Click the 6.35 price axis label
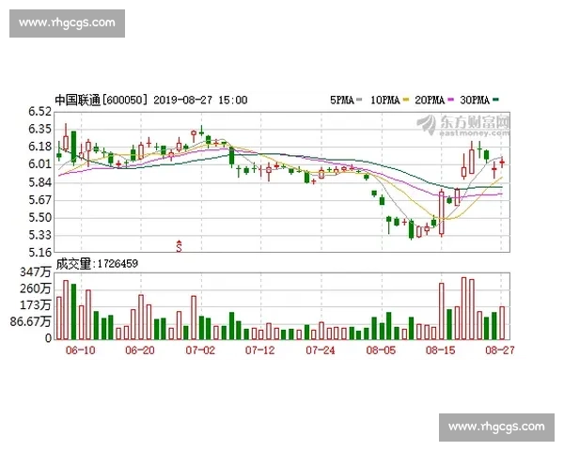Image resolution: width=564 pixels, height=451 pixels. pos(39,129)
